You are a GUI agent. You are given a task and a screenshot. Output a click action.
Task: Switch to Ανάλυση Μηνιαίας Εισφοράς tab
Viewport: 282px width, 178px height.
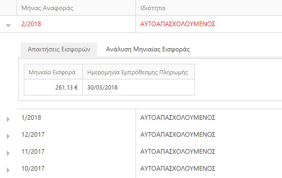(x=148, y=50)
